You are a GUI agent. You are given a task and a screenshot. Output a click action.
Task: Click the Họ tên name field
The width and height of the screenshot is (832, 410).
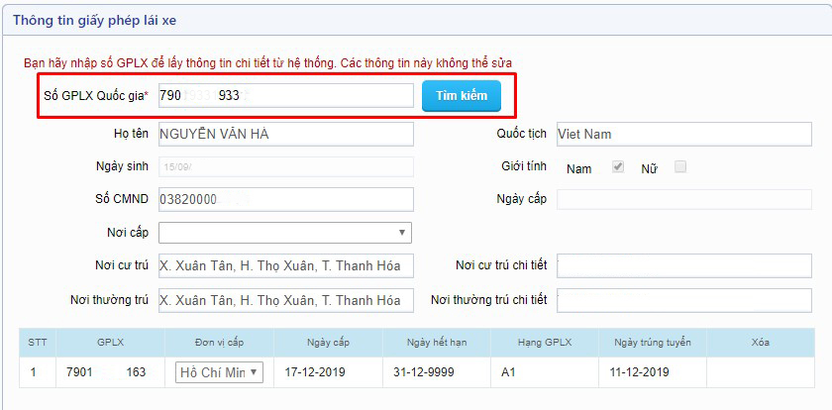pyautogui.click(x=284, y=134)
